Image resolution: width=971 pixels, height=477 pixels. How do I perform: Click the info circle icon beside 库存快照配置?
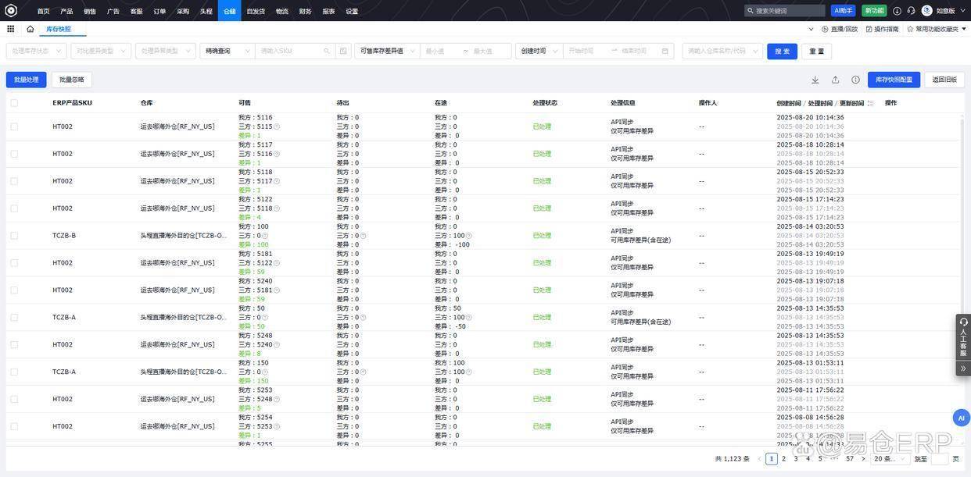[x=855, y=80]
